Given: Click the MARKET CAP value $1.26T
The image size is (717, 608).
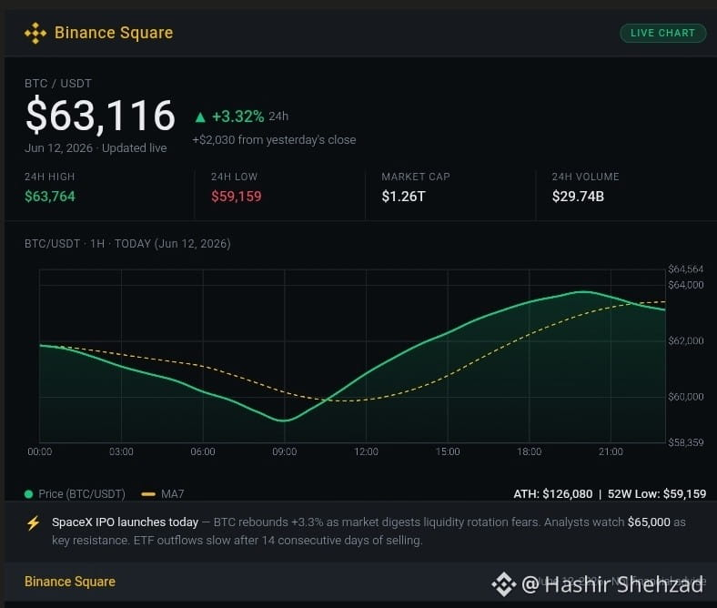Looking at the screenshot, I should [x=403, y=197].
